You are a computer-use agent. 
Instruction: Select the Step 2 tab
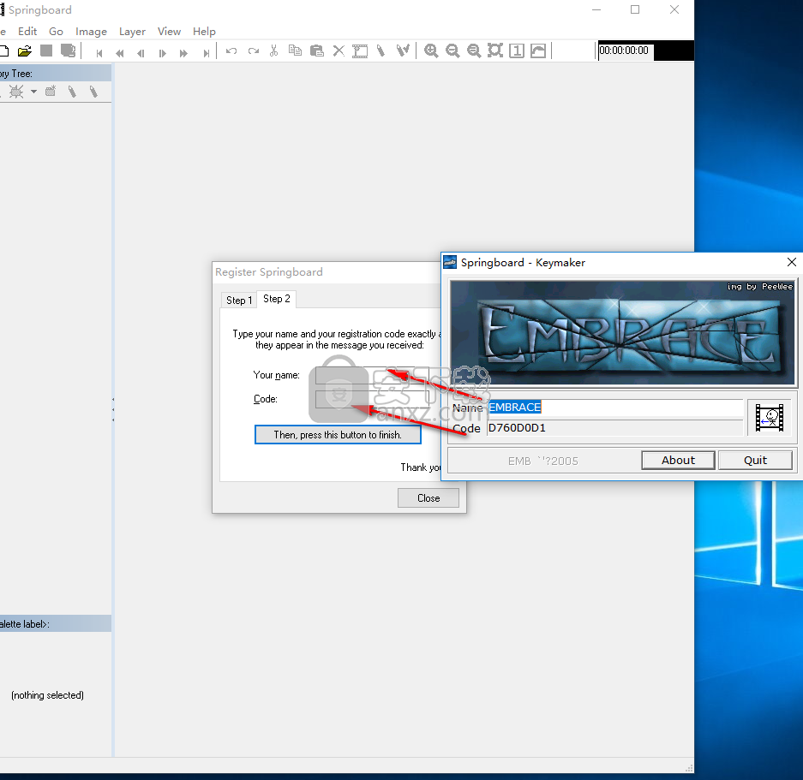point(277,299)
